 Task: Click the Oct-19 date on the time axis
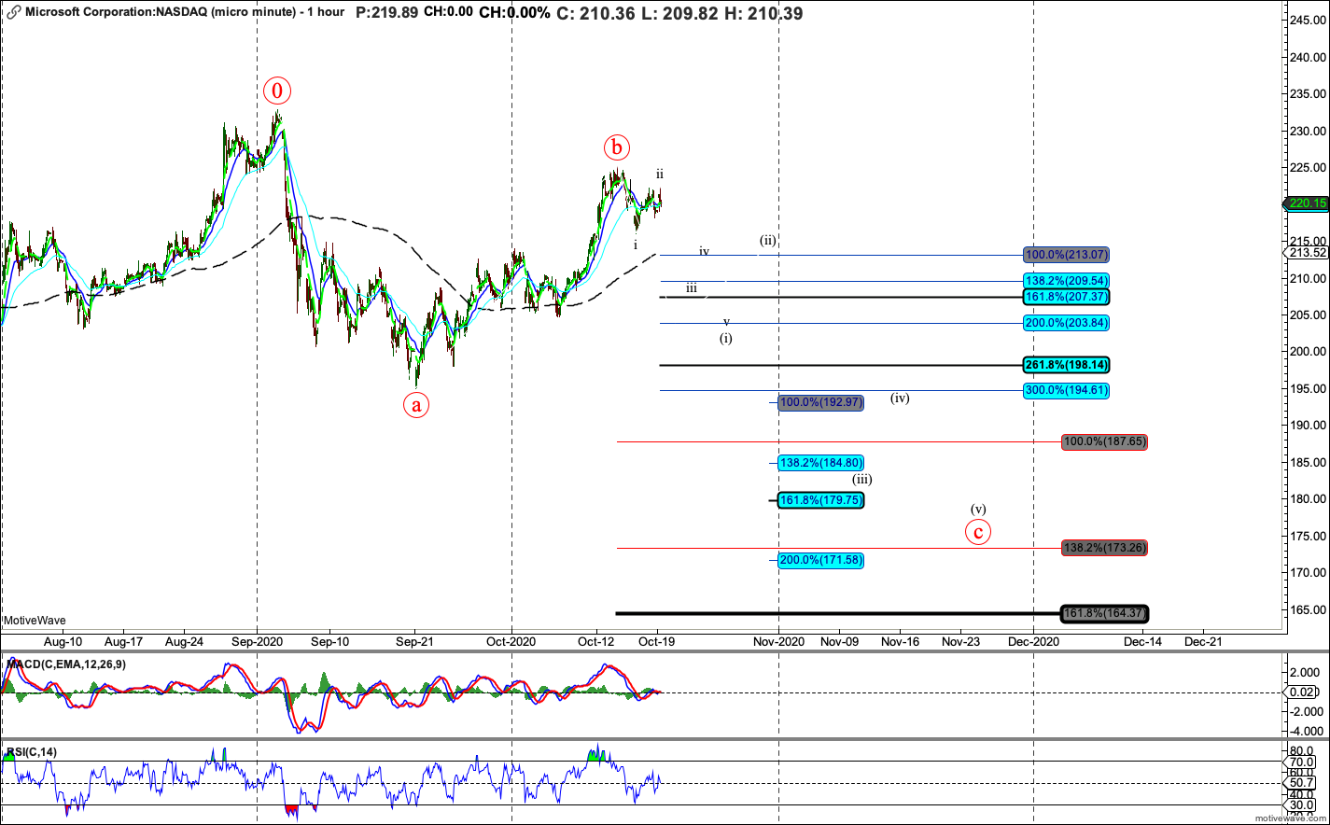(x=657, y=642)
